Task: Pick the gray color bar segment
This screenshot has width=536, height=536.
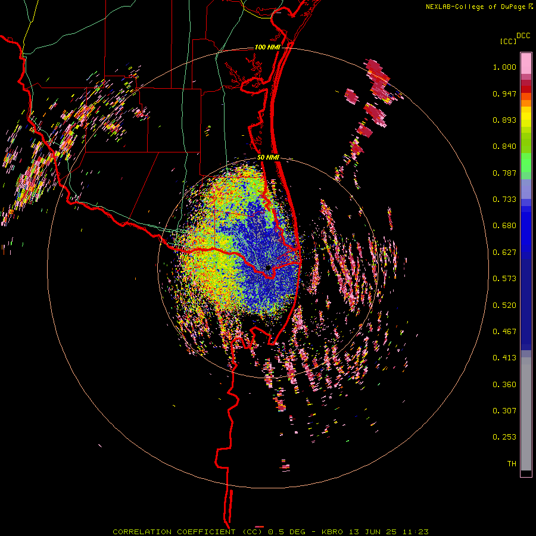Action: pyautogui.click(x=526, y=414)
